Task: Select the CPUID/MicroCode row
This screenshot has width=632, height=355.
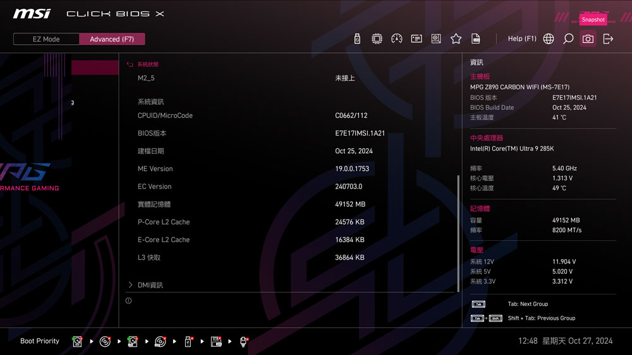Action: [290, 115]
